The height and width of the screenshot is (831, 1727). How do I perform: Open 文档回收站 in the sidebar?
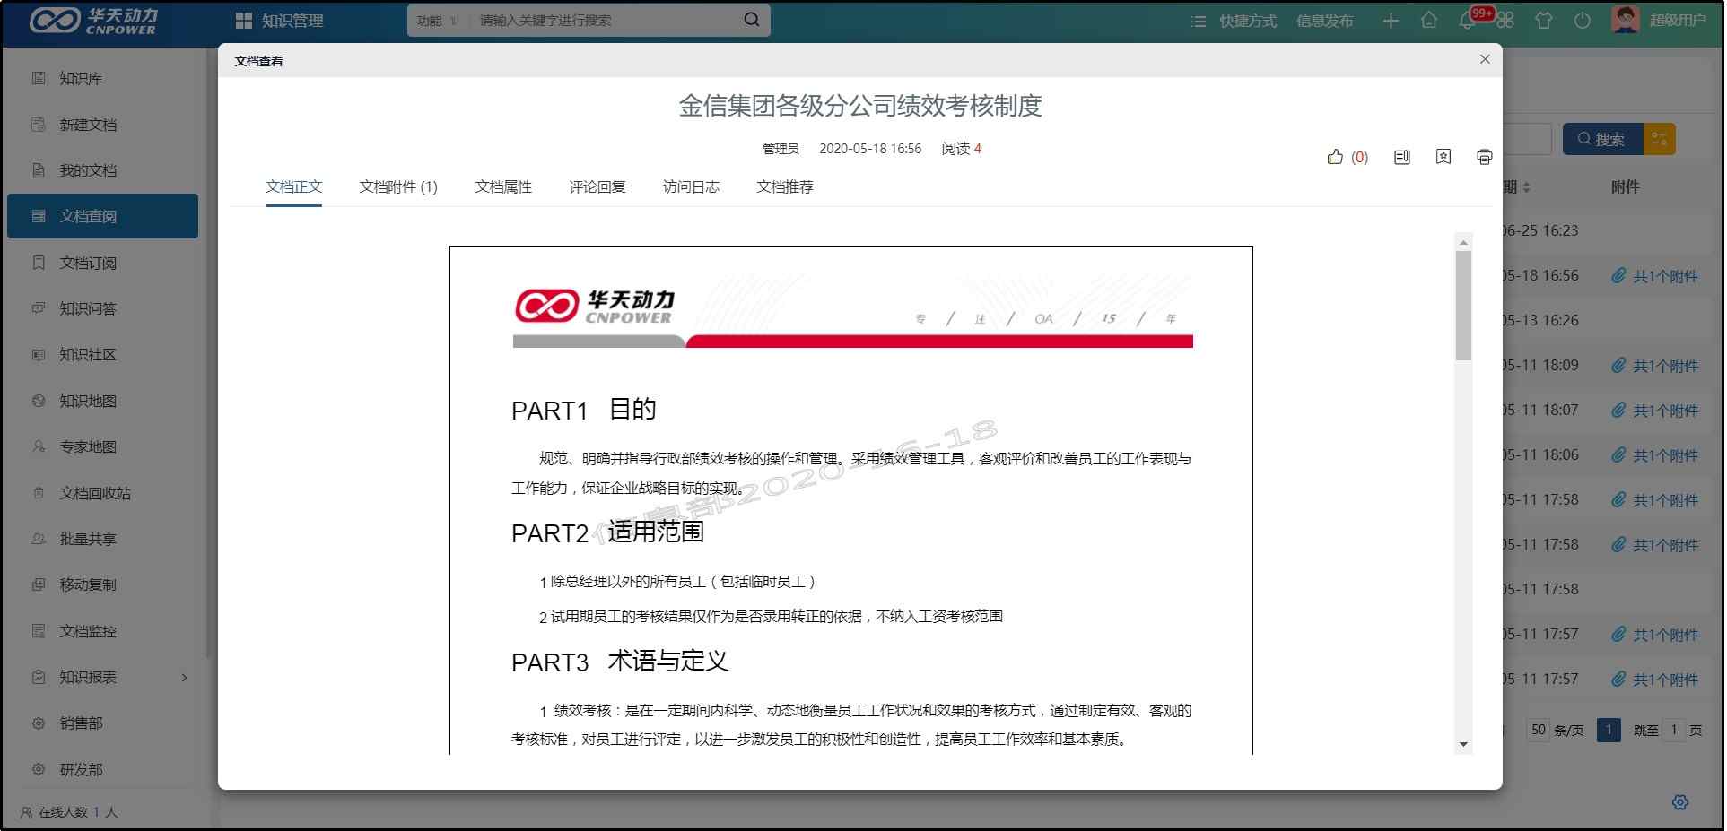(x=92, y=493)
